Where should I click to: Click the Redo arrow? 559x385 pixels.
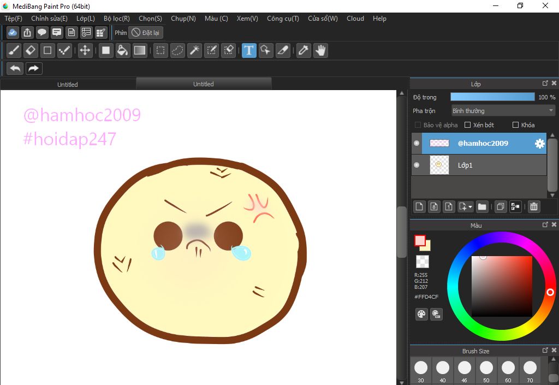(x=34, y=68)
